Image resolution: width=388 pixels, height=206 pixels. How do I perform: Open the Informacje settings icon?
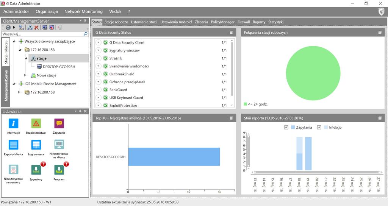tap(13, 123)
